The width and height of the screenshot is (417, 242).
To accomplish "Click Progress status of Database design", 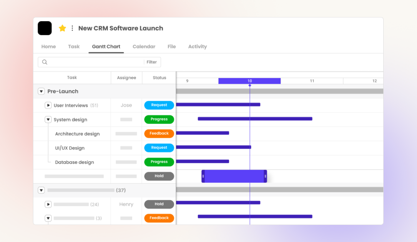I will point(159,162).
